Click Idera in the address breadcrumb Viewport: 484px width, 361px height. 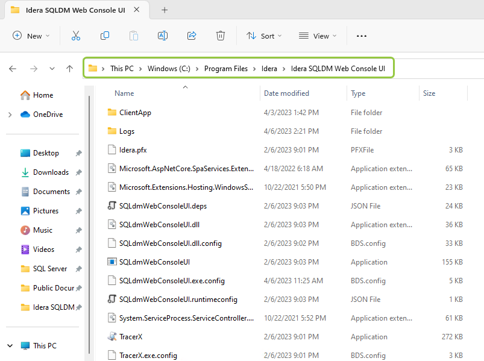pyautogui.click(x=269, y=69)
